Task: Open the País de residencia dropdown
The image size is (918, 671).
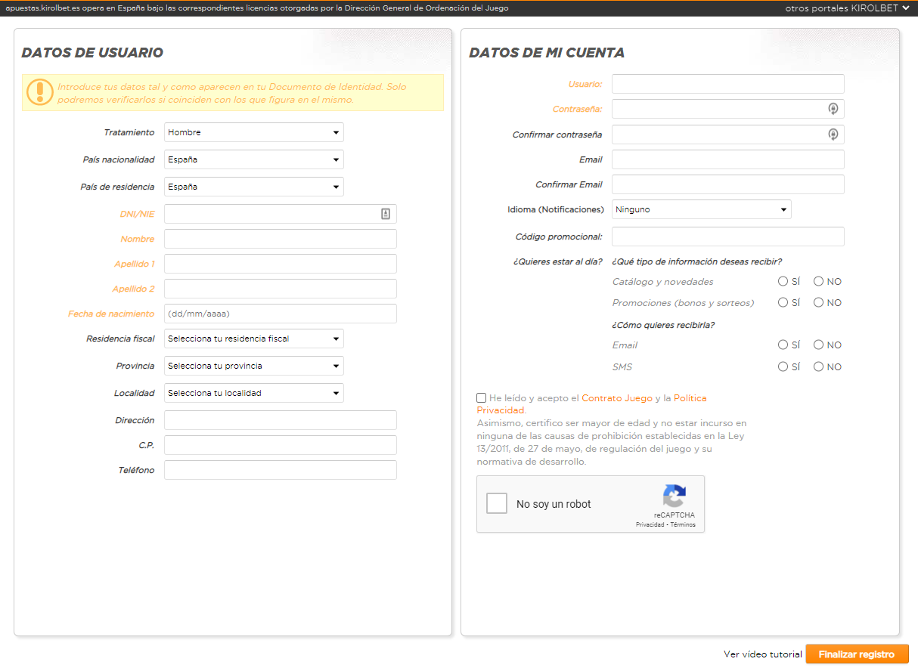Action: click(x=253, y=187)
